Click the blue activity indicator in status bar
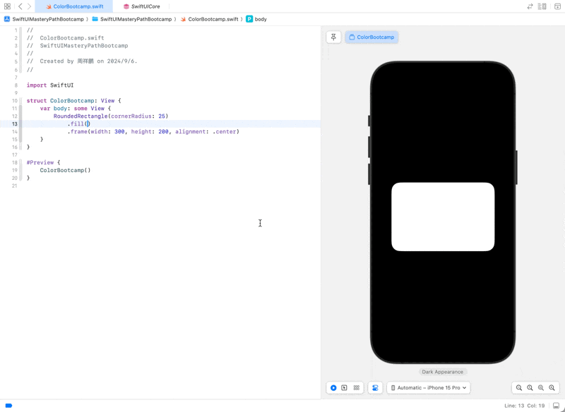 (8, 406)
